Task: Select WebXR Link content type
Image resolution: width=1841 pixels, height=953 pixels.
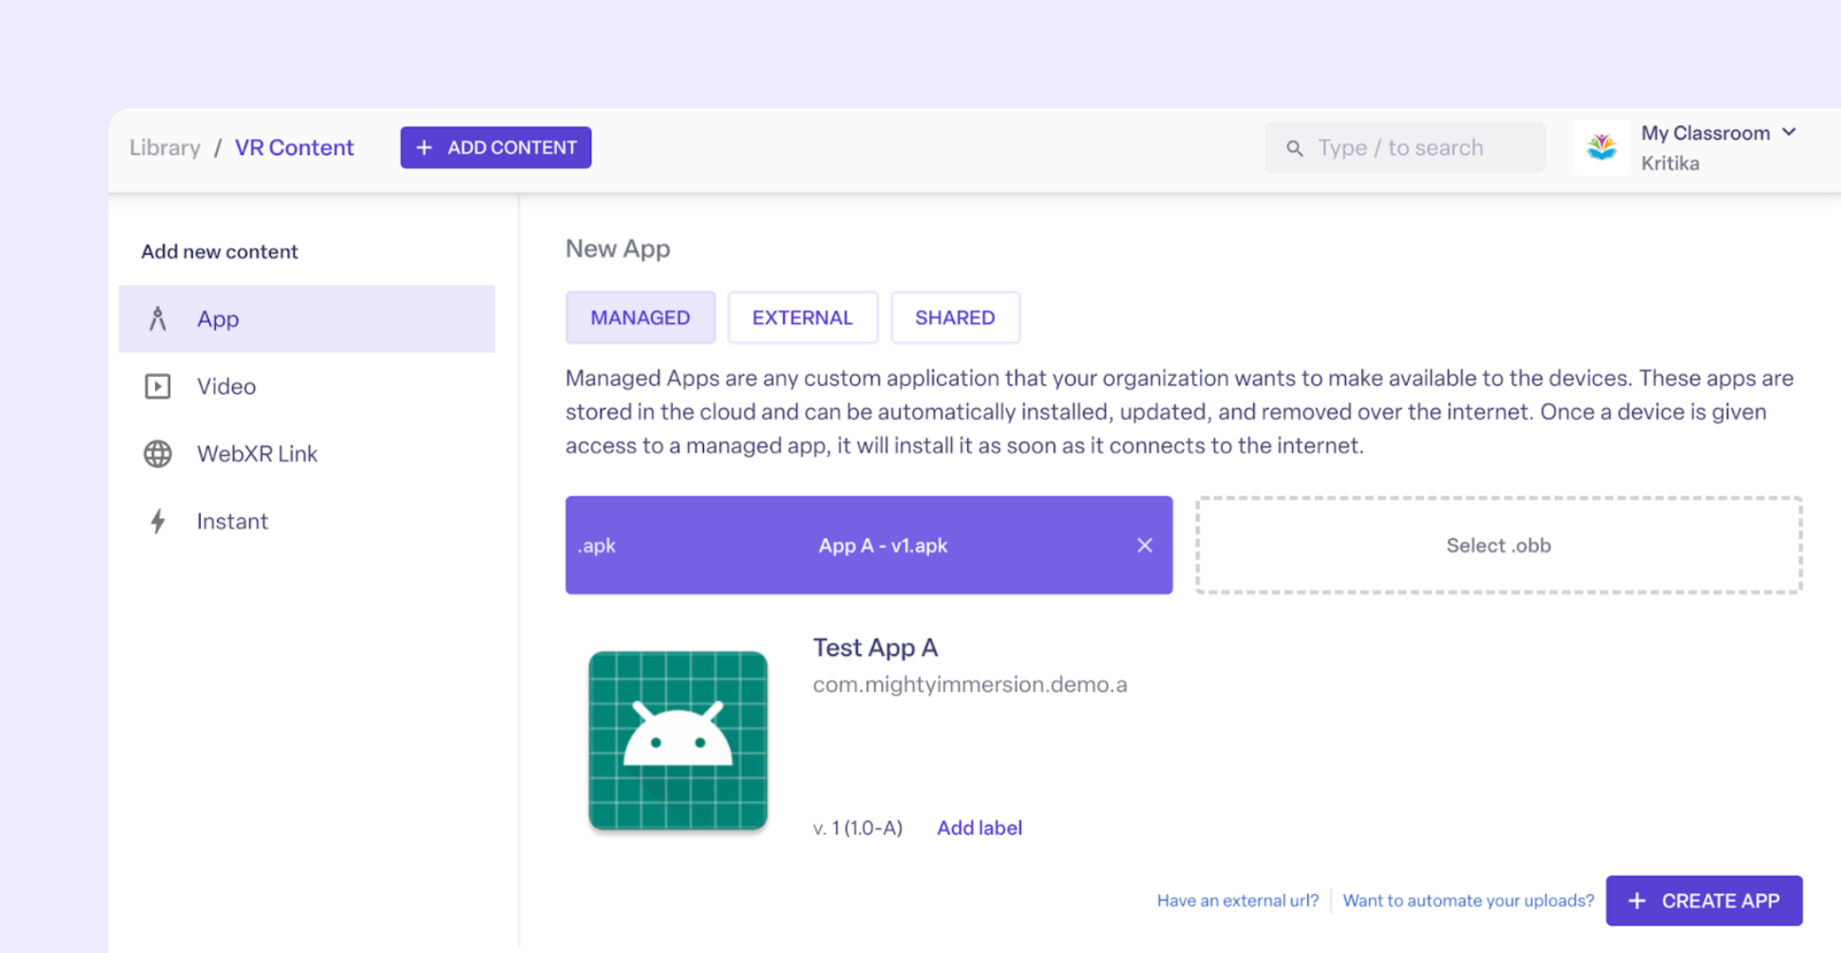Action: click(x=307, y=454)
